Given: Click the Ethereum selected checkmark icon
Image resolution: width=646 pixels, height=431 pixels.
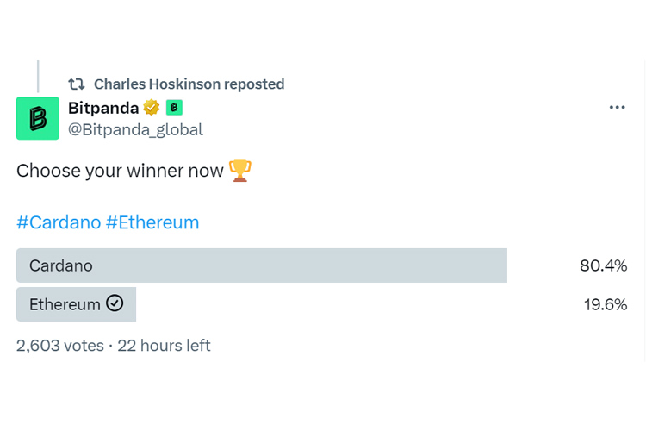Looking at the screenshot, I should pyautogui.click(x=115, y=303).
